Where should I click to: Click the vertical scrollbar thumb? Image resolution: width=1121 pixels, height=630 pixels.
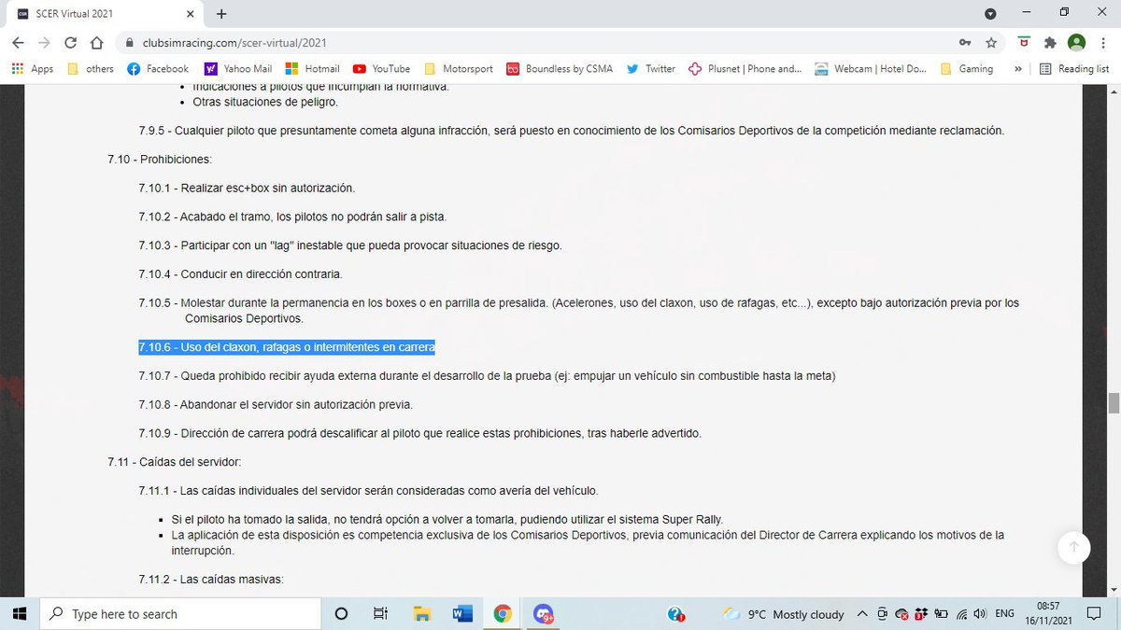tap(1113, 403)
